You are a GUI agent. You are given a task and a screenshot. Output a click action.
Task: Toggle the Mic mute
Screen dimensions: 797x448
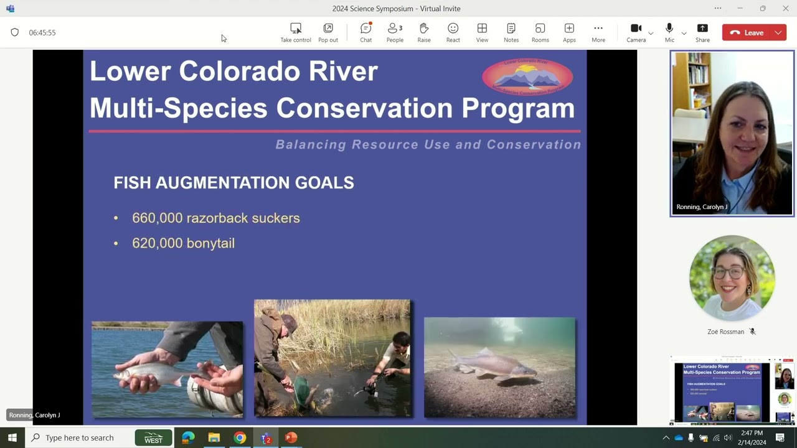click(x=669, y=33)
